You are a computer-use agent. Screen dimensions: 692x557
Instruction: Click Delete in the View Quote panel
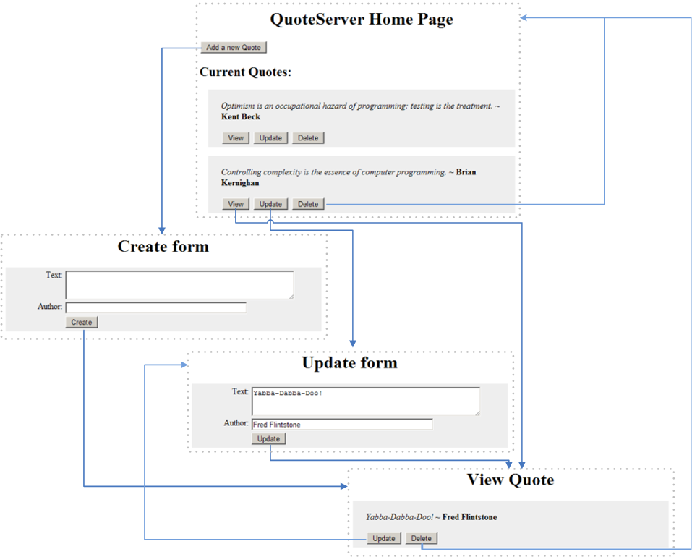(x=422, y=538)
